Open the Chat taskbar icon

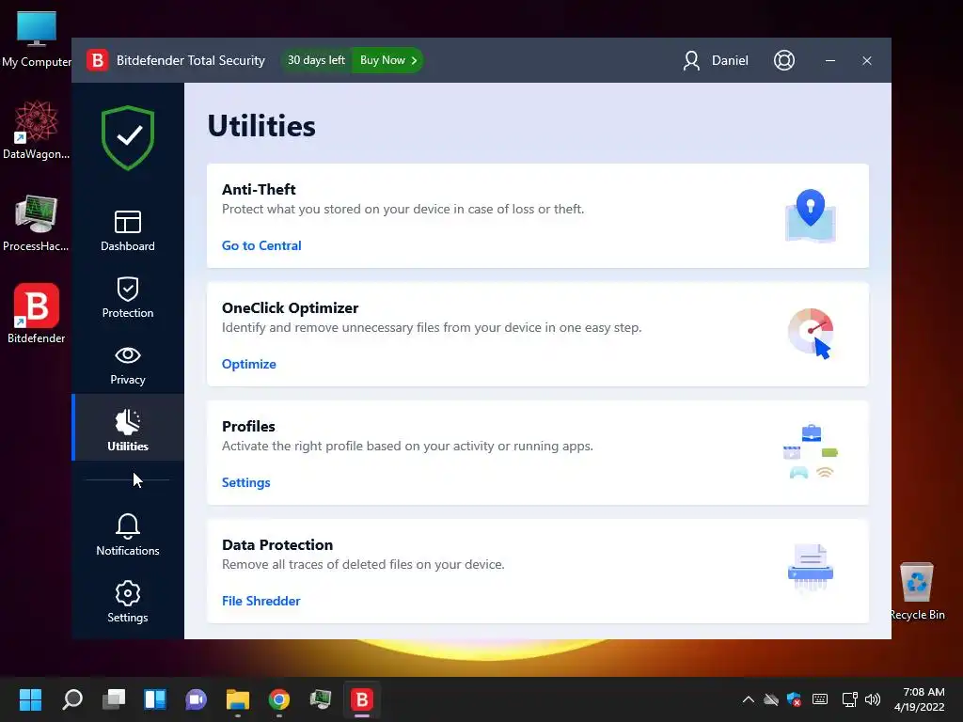196,699
